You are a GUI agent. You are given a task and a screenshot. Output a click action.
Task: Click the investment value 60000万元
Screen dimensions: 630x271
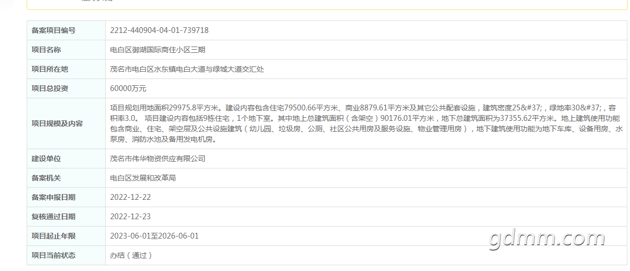coord(128,88)
